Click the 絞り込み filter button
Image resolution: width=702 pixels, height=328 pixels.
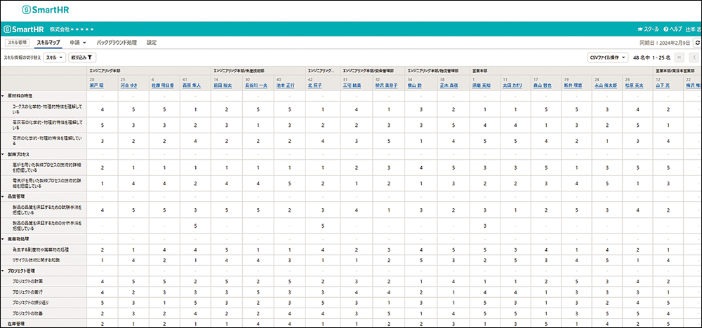[x=82, y=57]
